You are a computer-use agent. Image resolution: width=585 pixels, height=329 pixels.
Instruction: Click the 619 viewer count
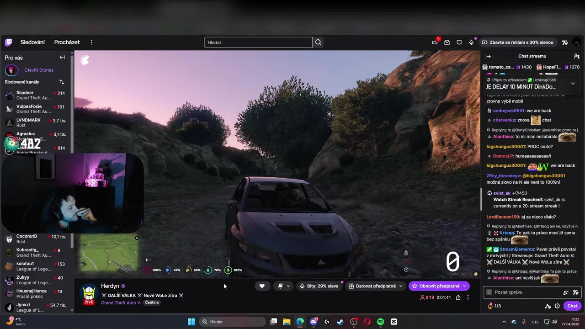click(427, 297)
